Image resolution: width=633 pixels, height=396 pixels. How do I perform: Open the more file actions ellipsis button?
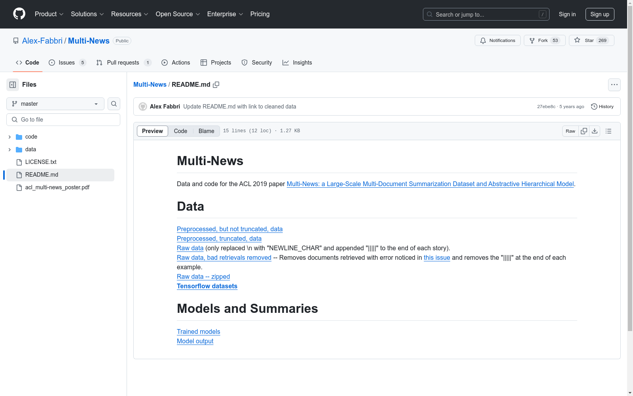click(x=614, y=85)
